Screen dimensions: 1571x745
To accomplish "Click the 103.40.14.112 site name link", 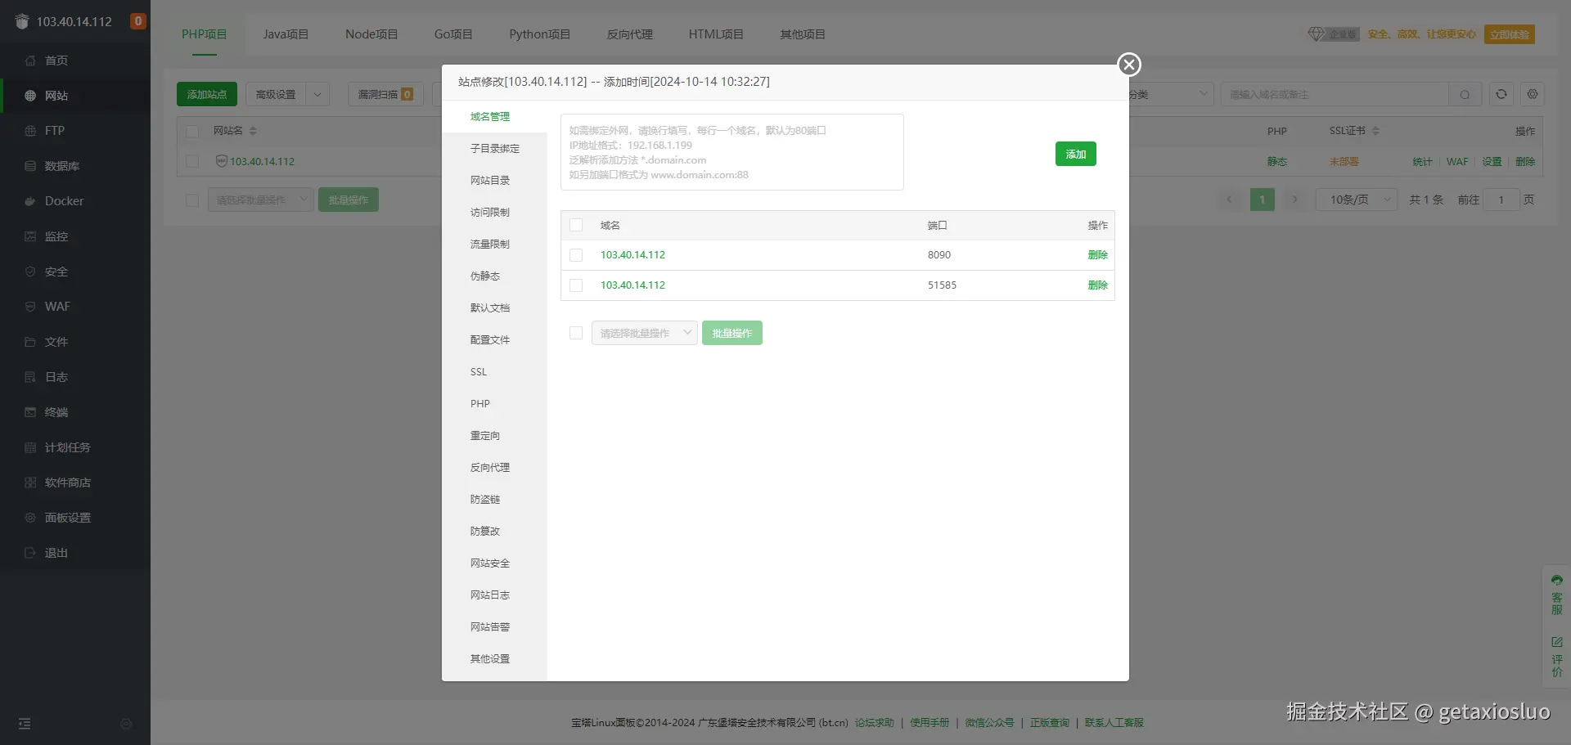I will tap(262, 162).
